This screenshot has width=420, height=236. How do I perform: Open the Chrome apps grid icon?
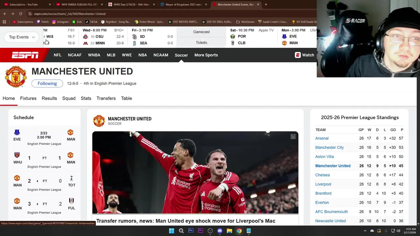(x=4, y=22)
